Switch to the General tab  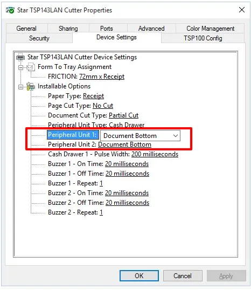pos(26,29)
